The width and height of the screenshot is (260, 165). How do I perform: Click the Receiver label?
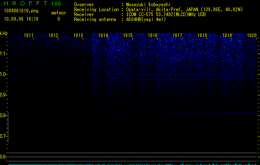pyautogui.click(x=84, y=14)
